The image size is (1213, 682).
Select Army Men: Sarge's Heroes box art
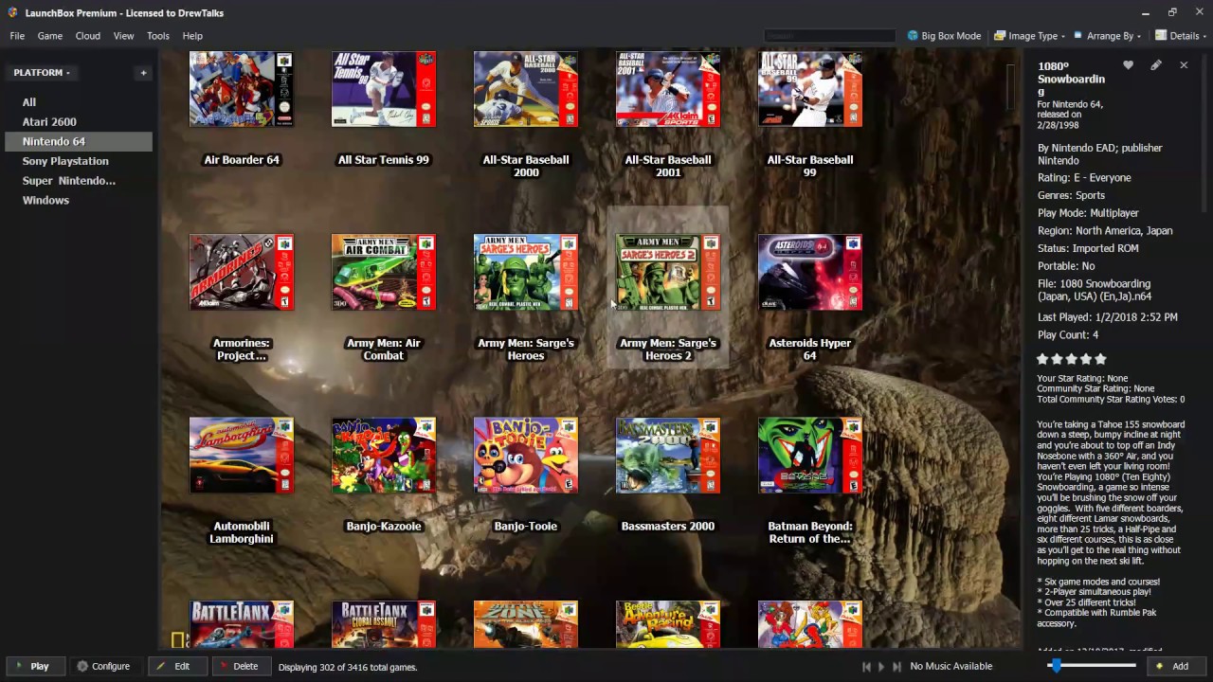tap(526, 273)
